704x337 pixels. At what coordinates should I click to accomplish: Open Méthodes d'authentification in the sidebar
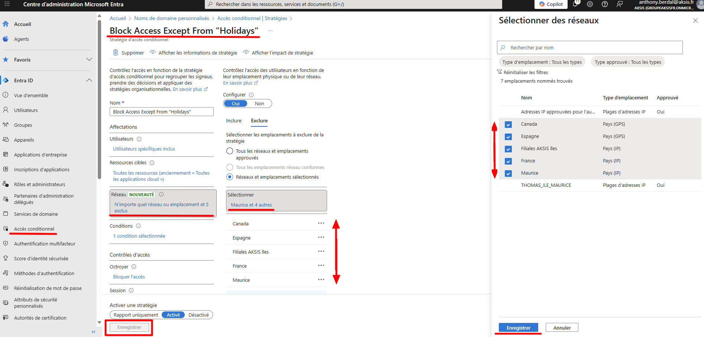[44, 273]
